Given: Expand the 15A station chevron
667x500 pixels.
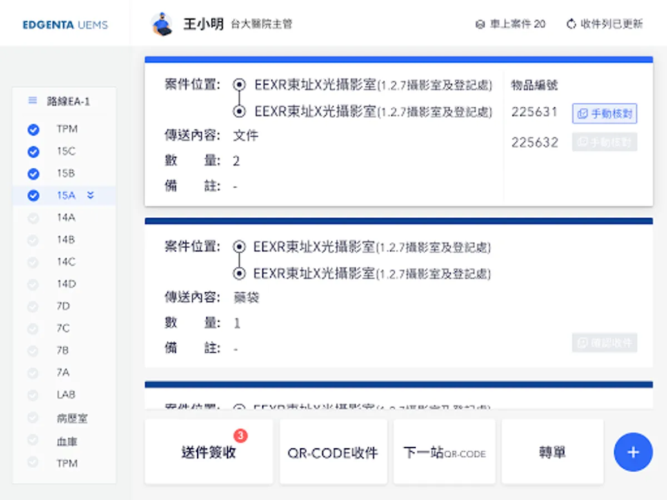Looking at the screenshot, I should click(x=91, y=195).
